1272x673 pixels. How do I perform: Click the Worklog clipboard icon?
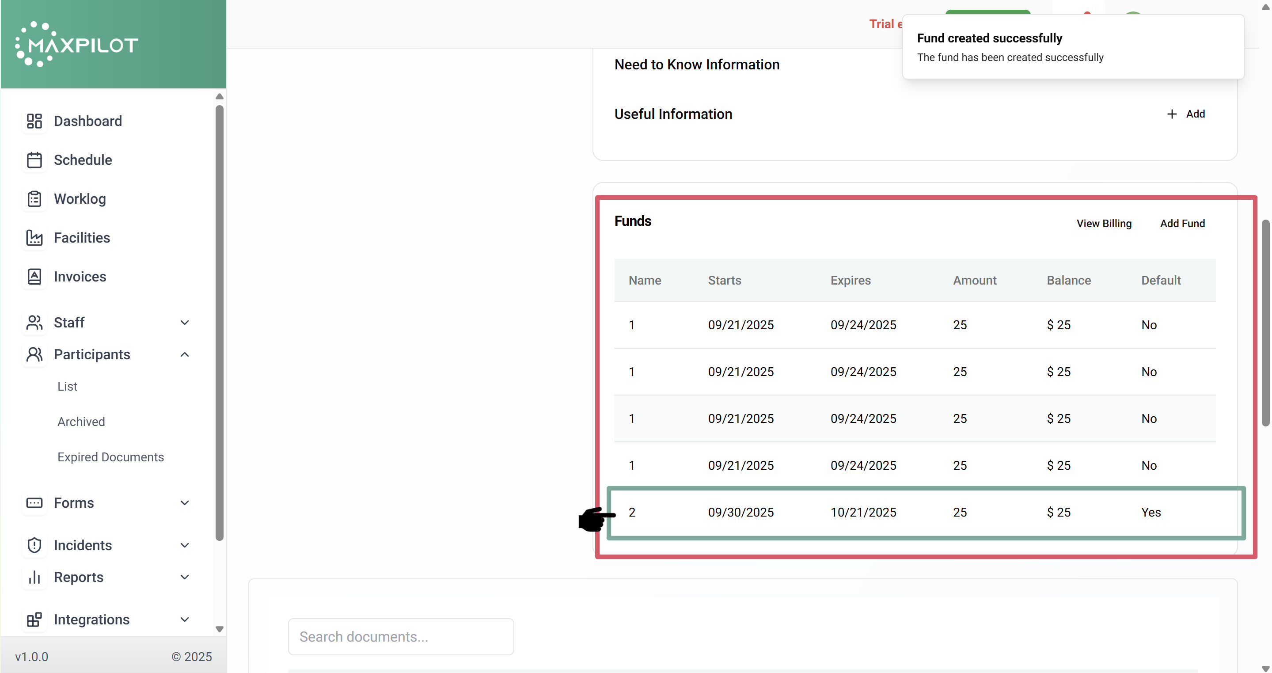34,198
